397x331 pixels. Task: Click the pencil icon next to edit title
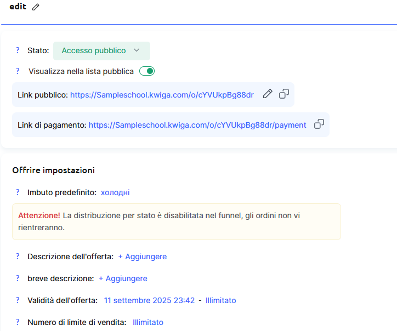36,7
